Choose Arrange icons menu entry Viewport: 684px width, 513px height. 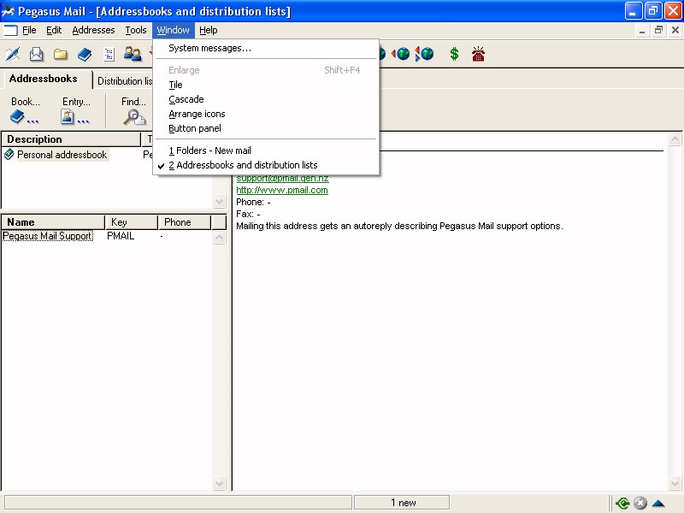(266, 114)
